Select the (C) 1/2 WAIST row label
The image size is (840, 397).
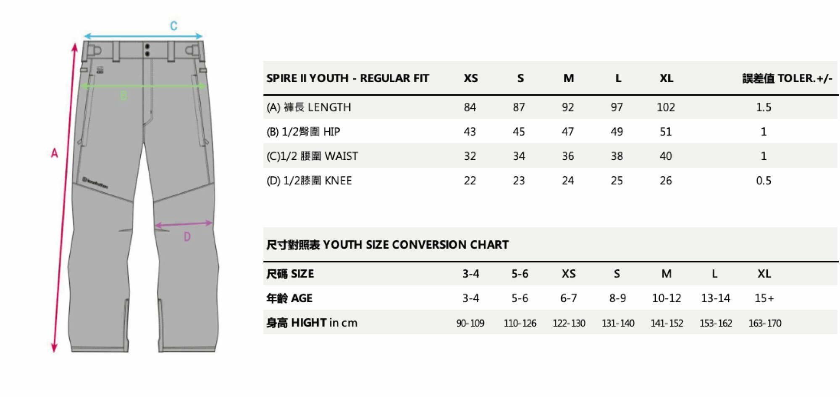coord(312,156)
